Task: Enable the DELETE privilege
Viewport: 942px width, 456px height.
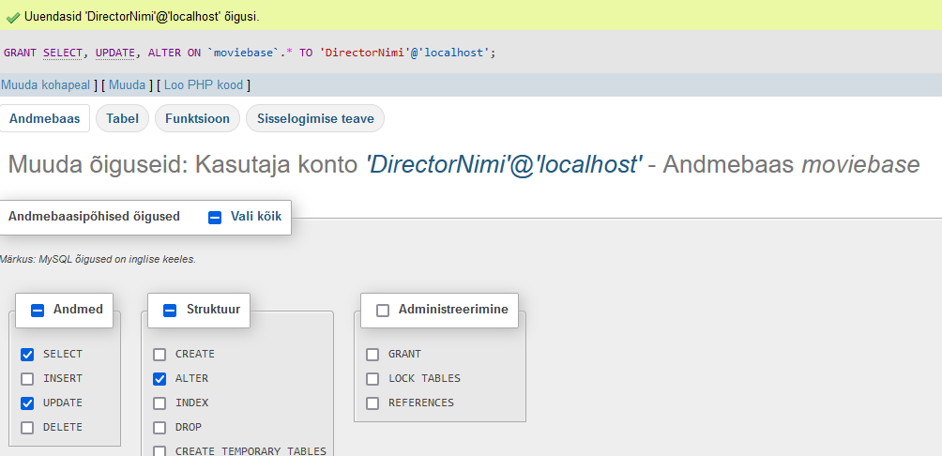Action: tap(27, 428)
